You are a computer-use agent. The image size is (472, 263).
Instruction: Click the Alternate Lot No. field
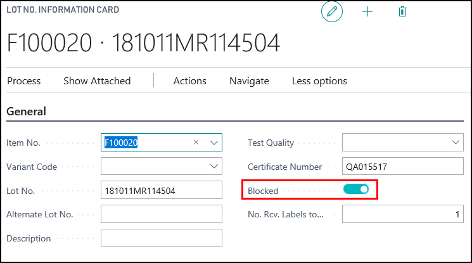(161, 214)
